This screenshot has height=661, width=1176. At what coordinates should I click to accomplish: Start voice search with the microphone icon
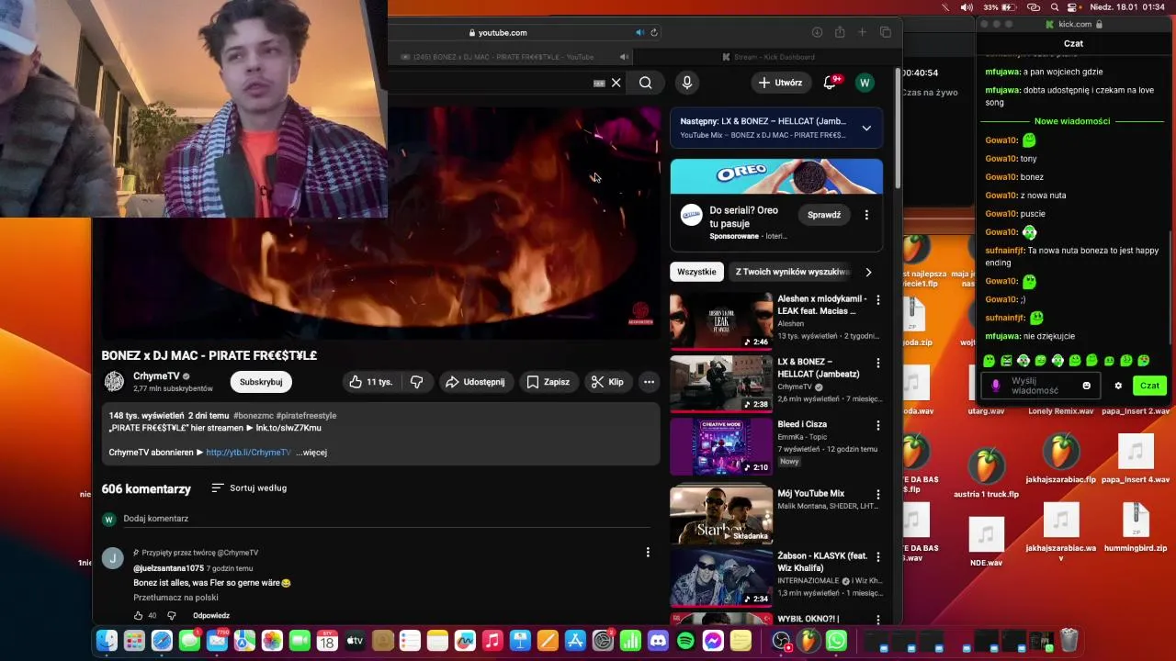tap(686, 83)
